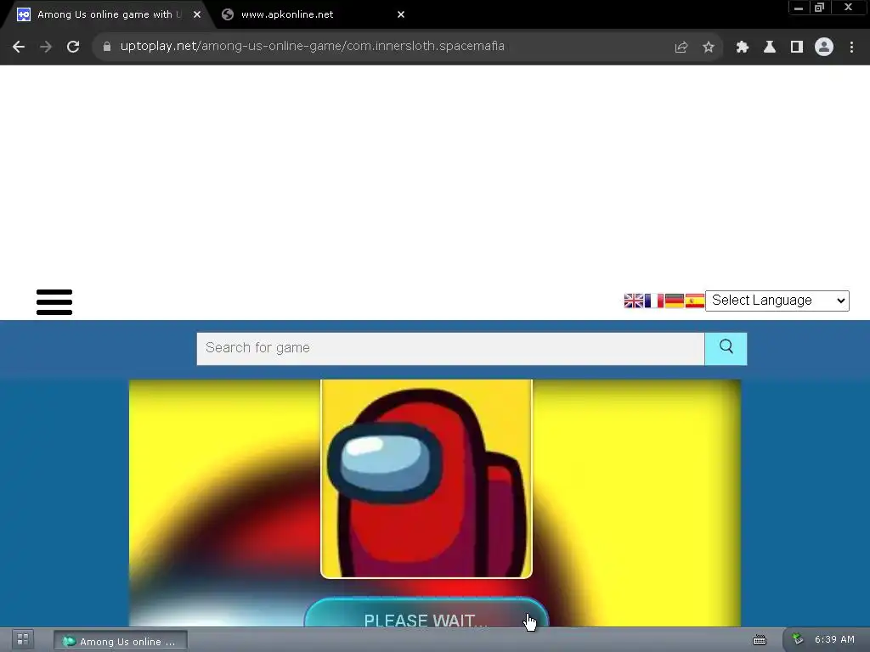Select the Among Us online taskbar item
The height and width of the screenshot is (652, 870).
click(121, 642)
